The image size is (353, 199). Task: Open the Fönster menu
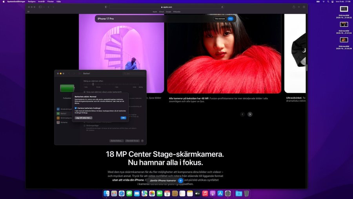click(x=51, y=2)
